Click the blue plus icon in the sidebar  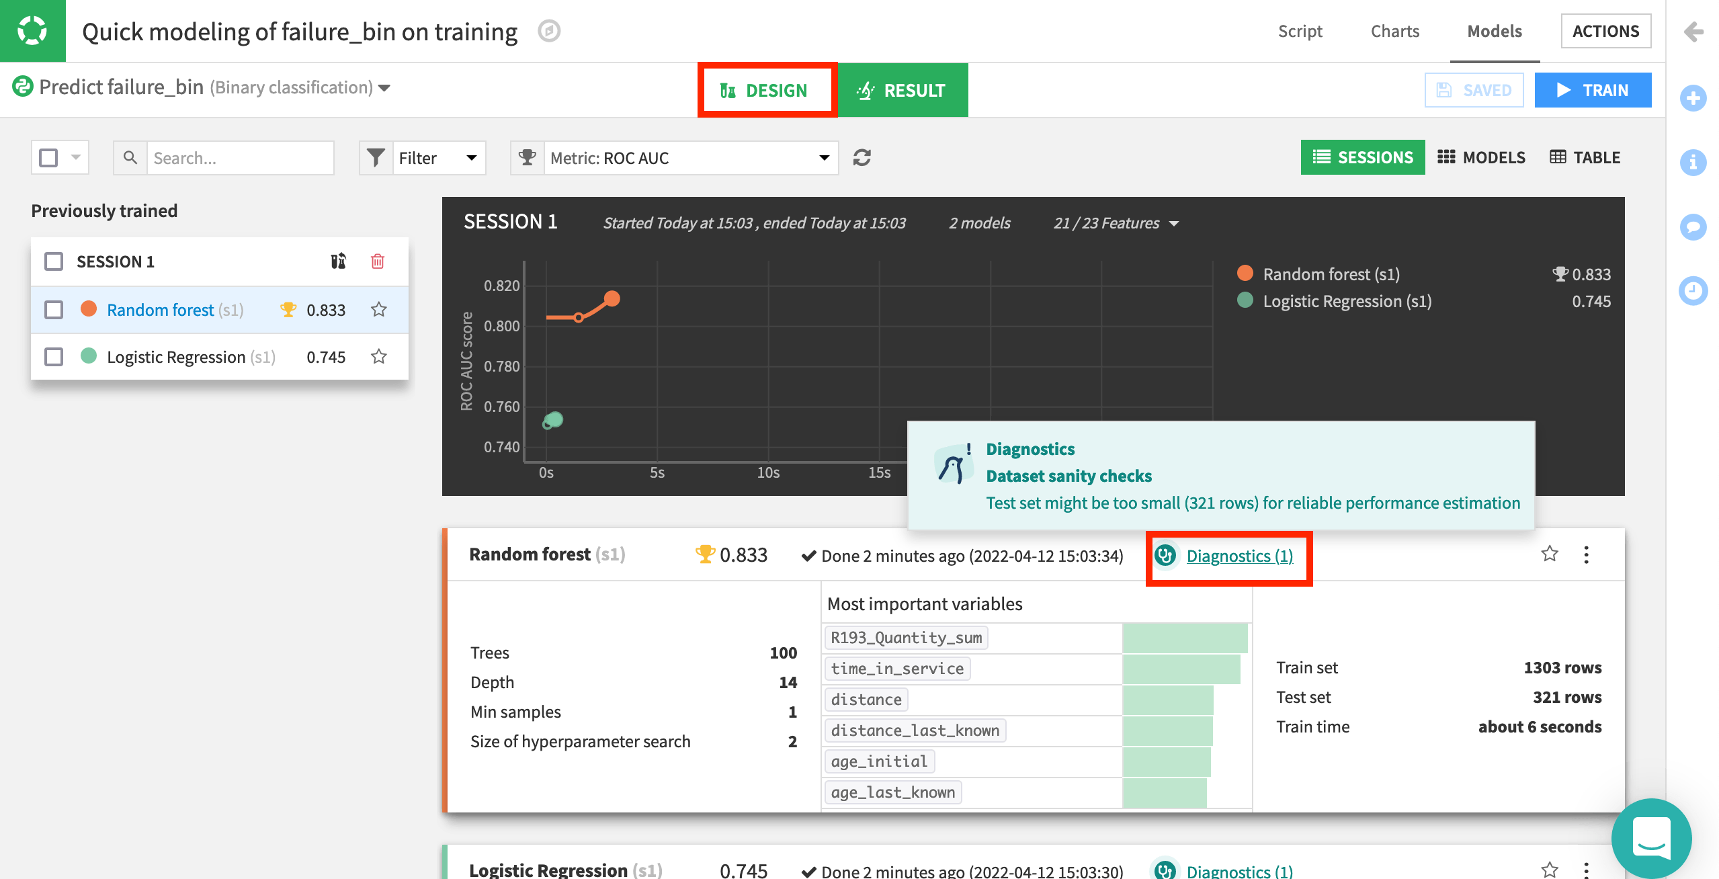coord(1693,97)
